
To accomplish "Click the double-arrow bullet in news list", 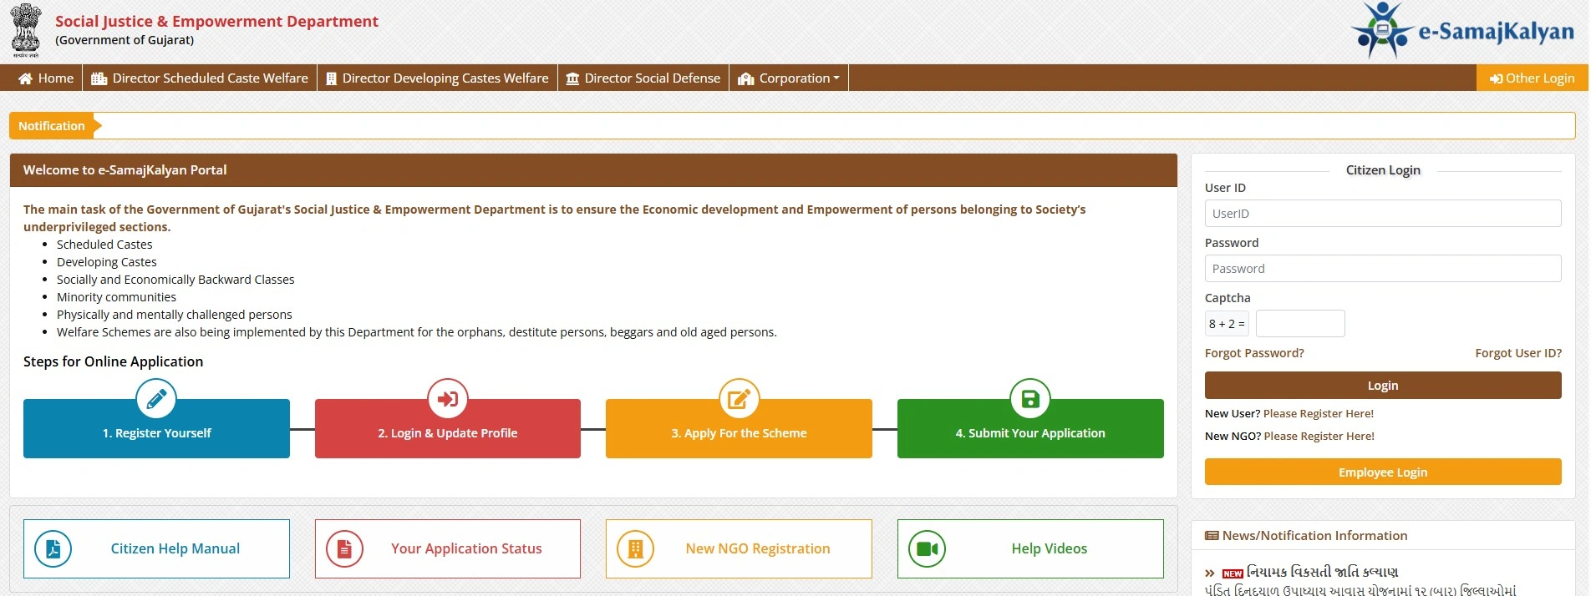I will [x=1210, y=573].
